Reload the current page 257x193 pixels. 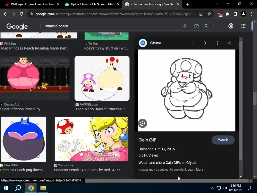22,14
